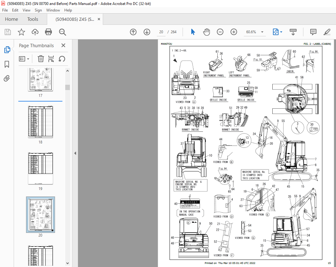Image resolution: width=336 pixels, height=267 pixels.
Task: Open Page Thumbnails sidebar icon
Action: (x=7, y=49)
